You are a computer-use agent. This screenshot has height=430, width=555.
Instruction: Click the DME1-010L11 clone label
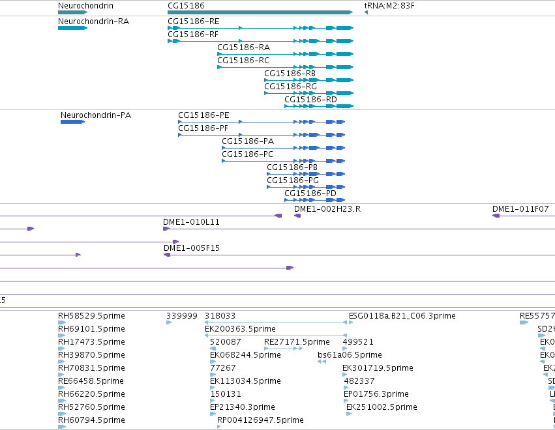[x=191, y=222]
